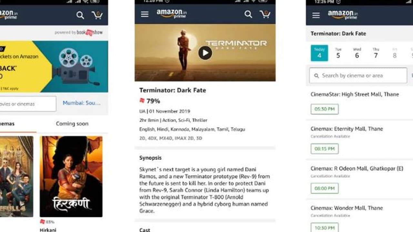Book 05:30 PM show at CinemaStar
413x232 pixels.
click(325, 109)
